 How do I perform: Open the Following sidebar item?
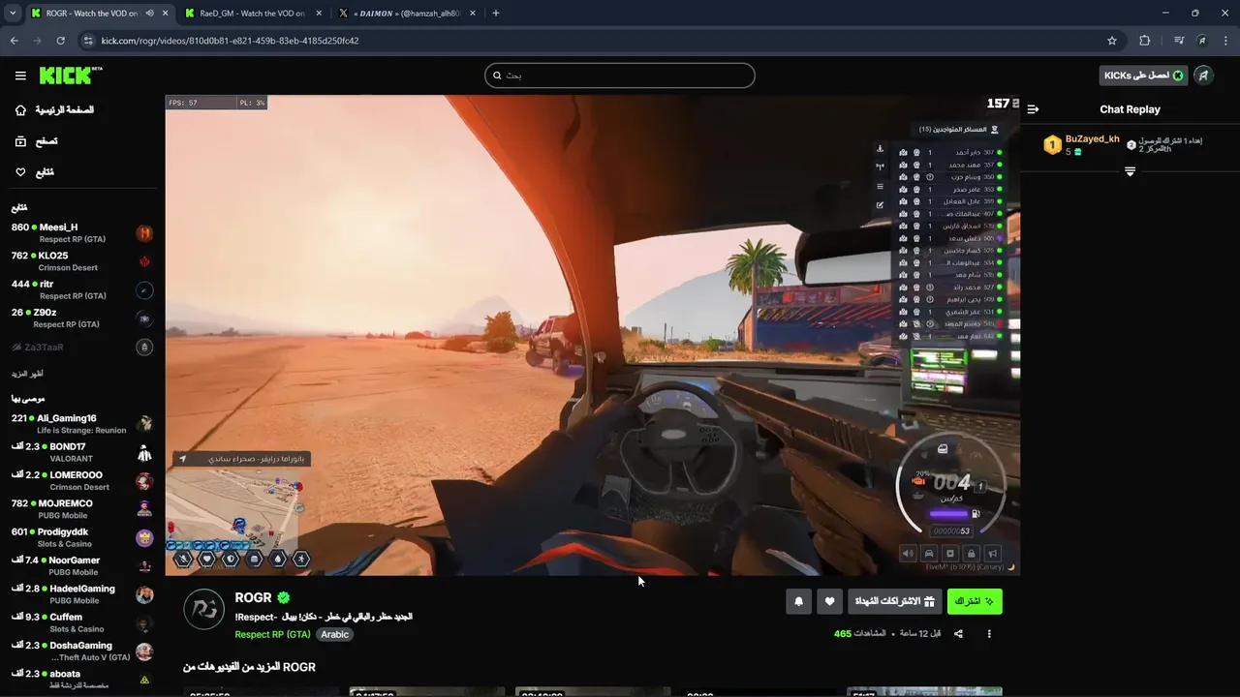coord(35,172)
